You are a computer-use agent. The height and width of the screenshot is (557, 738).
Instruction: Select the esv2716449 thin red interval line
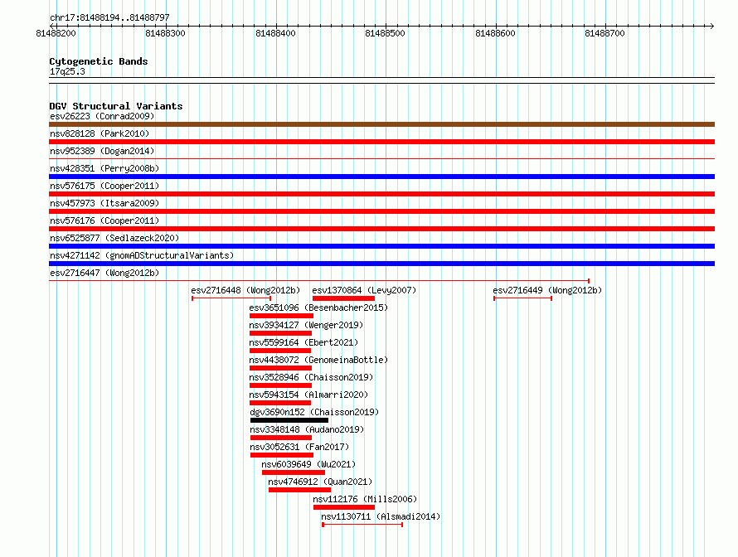click(x=522, y=298)
